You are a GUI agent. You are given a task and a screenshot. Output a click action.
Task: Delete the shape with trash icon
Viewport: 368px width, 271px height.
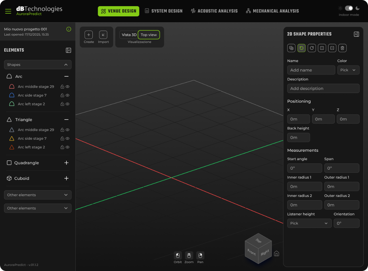point(342,48)
